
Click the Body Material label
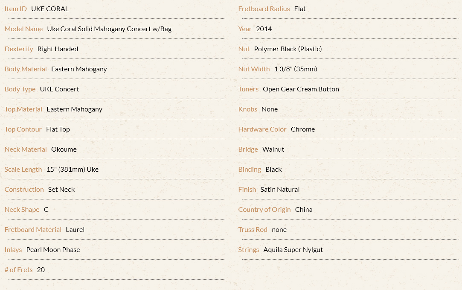pyautogui.click(x=26, y=69)
